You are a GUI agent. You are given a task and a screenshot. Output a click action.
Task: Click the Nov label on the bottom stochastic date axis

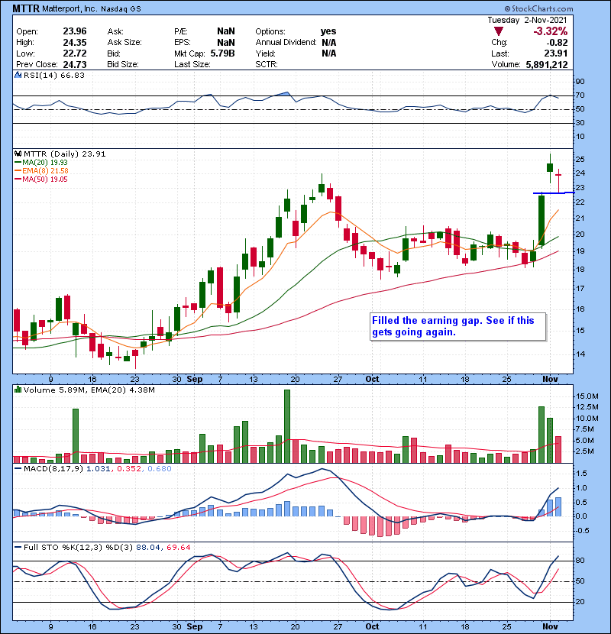(x=550, y=626)
